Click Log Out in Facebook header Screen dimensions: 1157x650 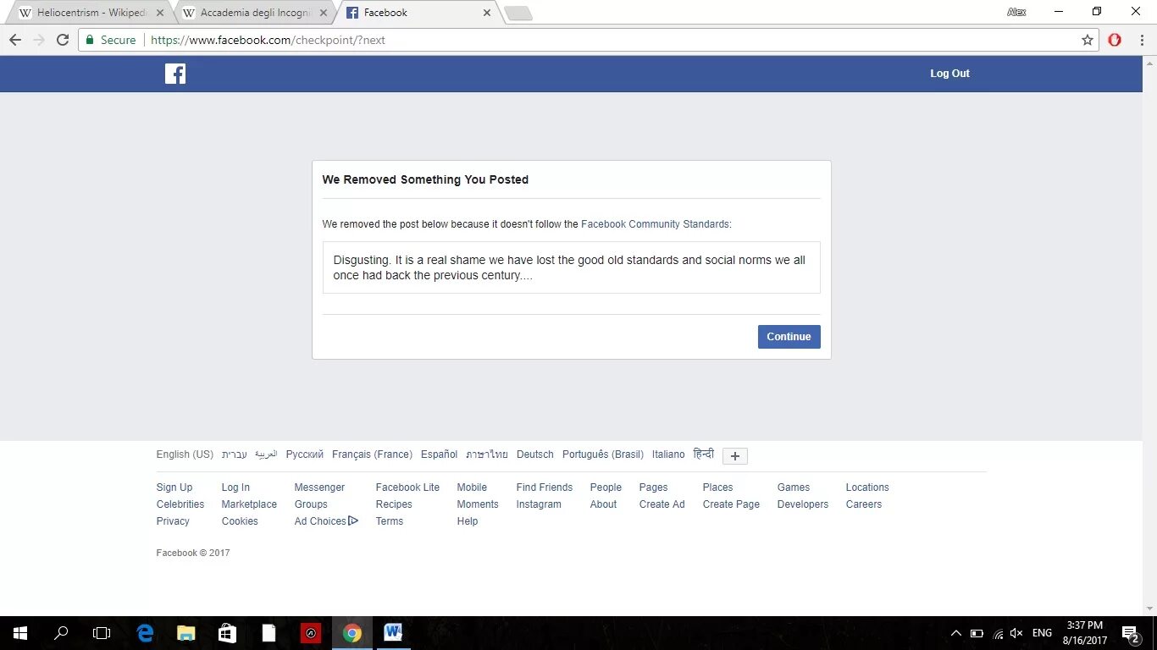pos(949,74)
